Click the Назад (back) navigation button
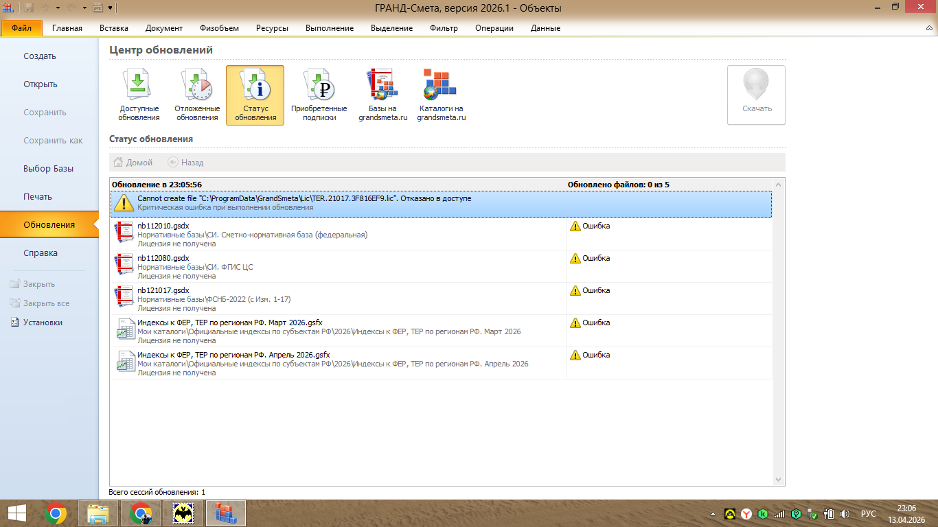This screenshot has height=527, width=938. click(x=185, y=163)
